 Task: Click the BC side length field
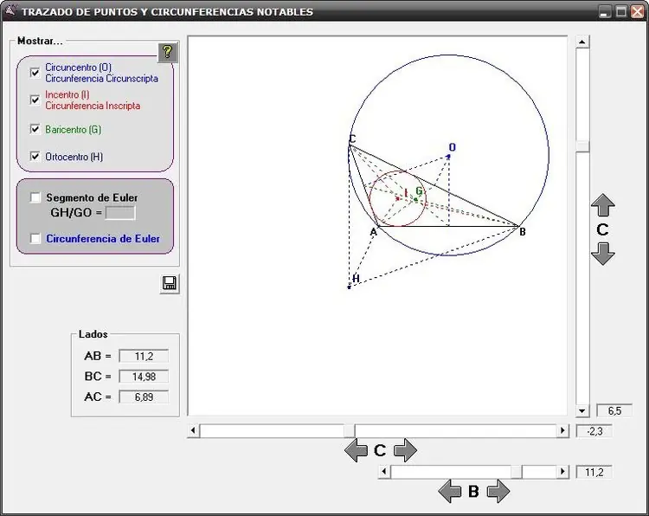pyautogui.click(x=144, y=377)
